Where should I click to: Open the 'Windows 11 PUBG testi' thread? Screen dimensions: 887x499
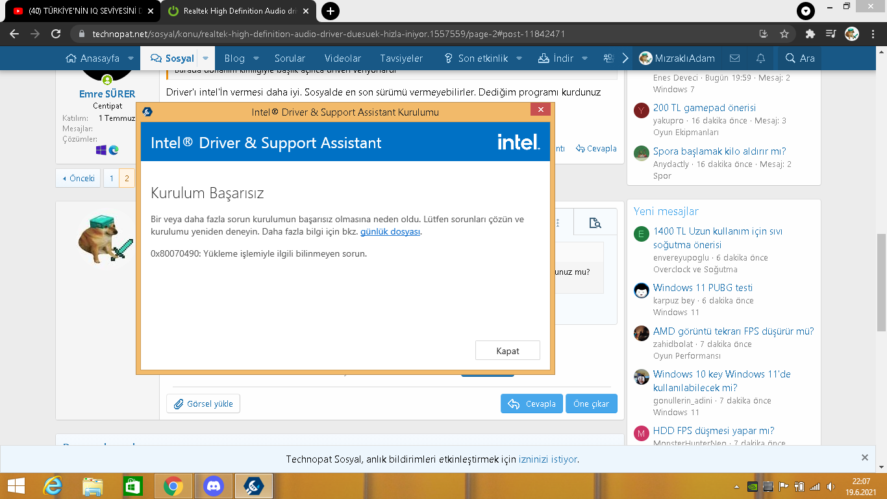coord(703,288)
